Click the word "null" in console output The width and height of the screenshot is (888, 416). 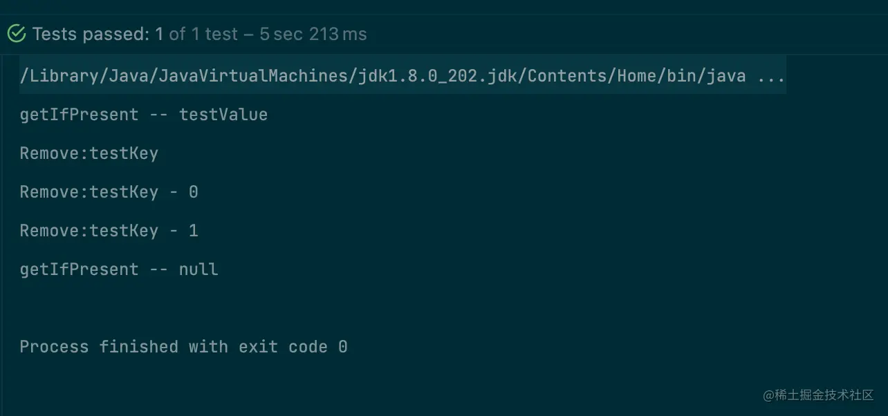coord(198,270)
